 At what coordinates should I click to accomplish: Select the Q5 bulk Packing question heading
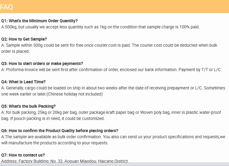coord(28,106)
